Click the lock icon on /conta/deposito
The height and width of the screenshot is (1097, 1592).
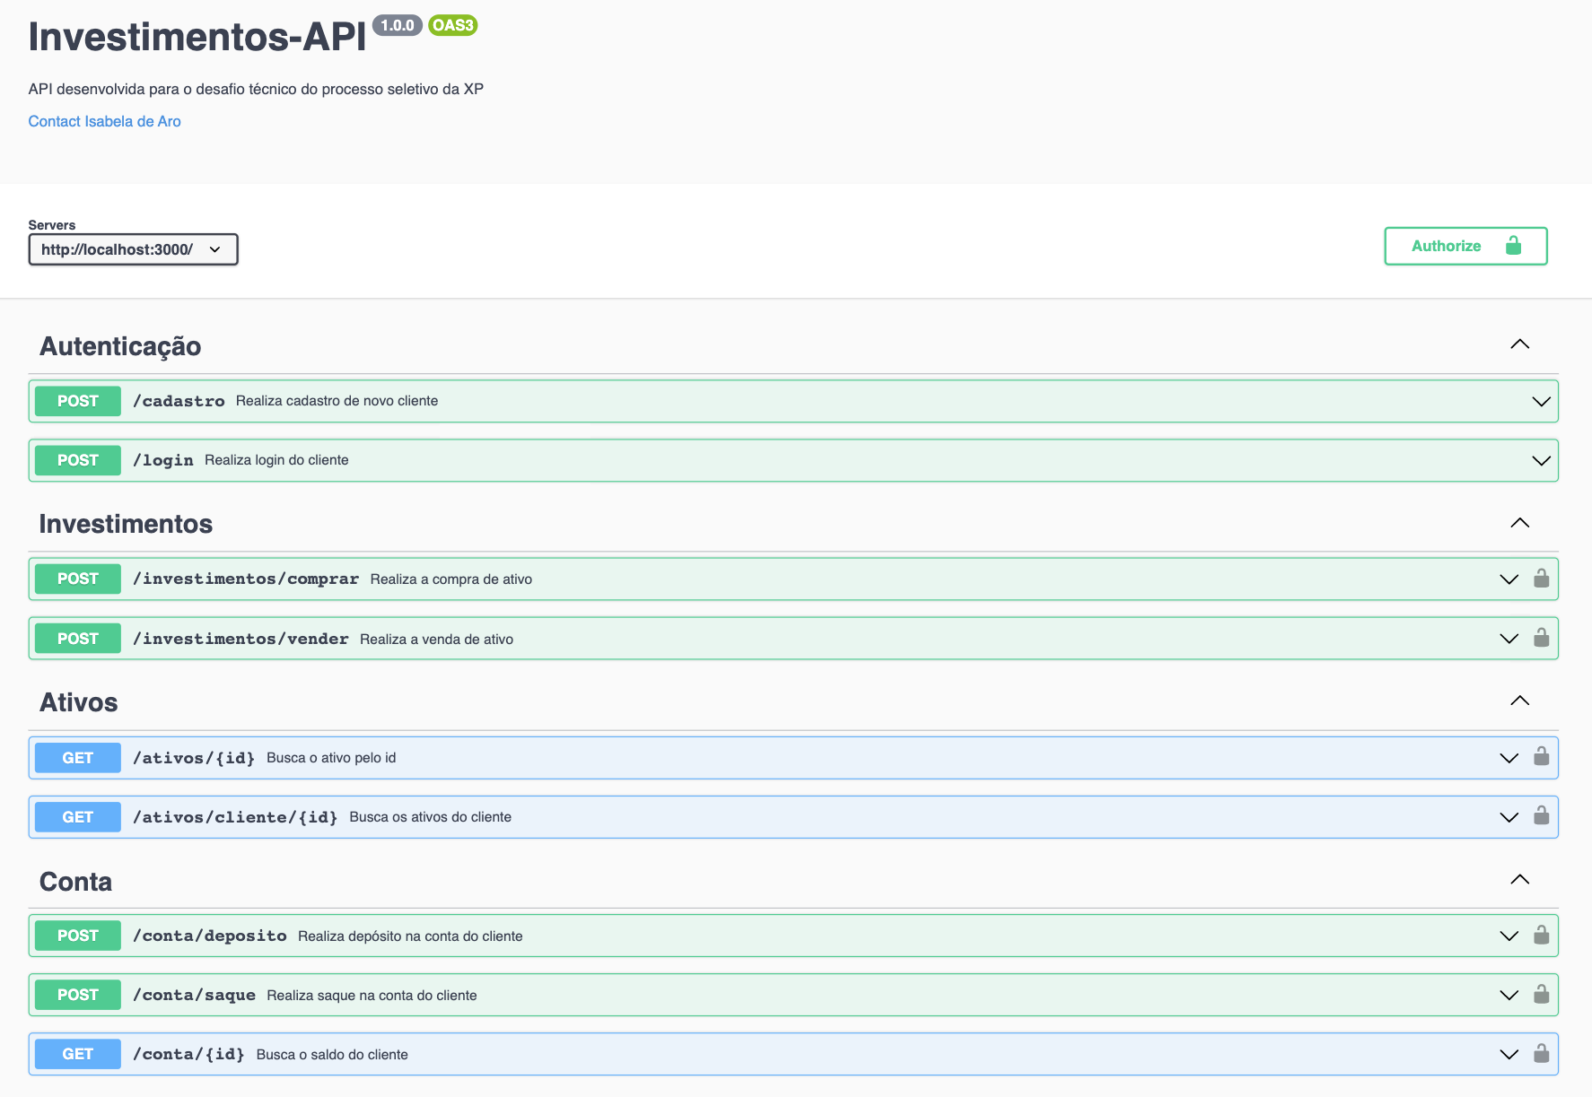[1542, 935]
